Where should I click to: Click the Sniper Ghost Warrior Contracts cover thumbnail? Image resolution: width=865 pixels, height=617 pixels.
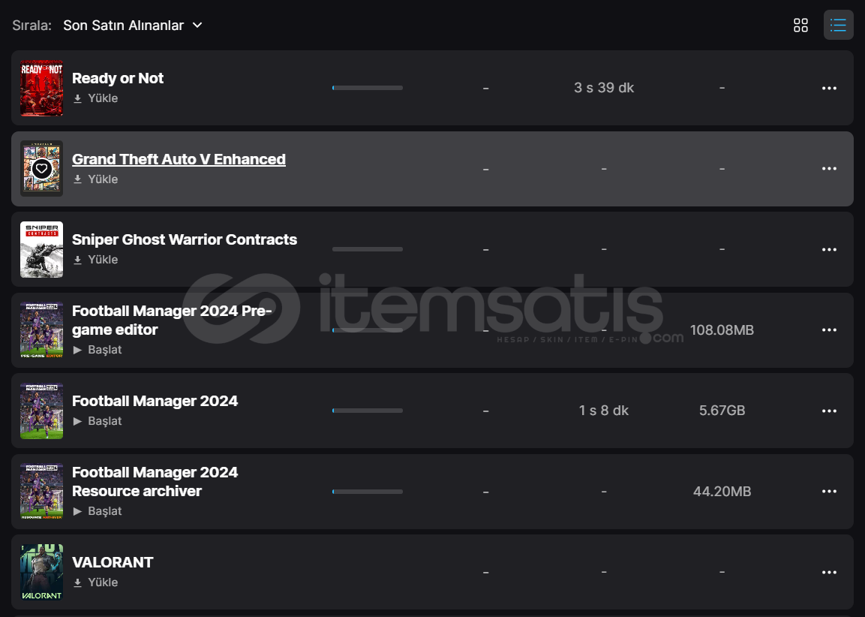point(42,249)
